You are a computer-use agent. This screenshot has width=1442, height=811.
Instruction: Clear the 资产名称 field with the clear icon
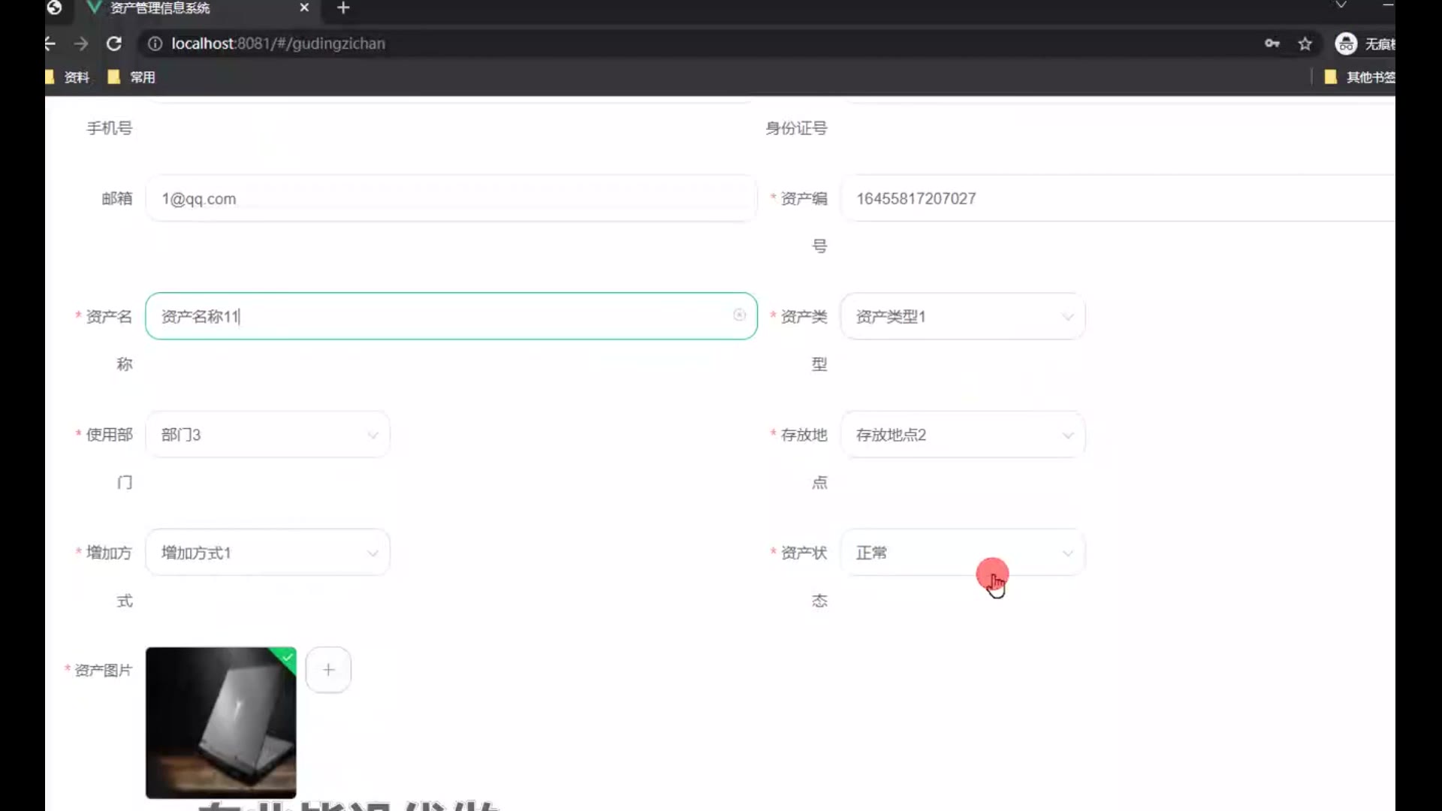(x=740, y=315)
